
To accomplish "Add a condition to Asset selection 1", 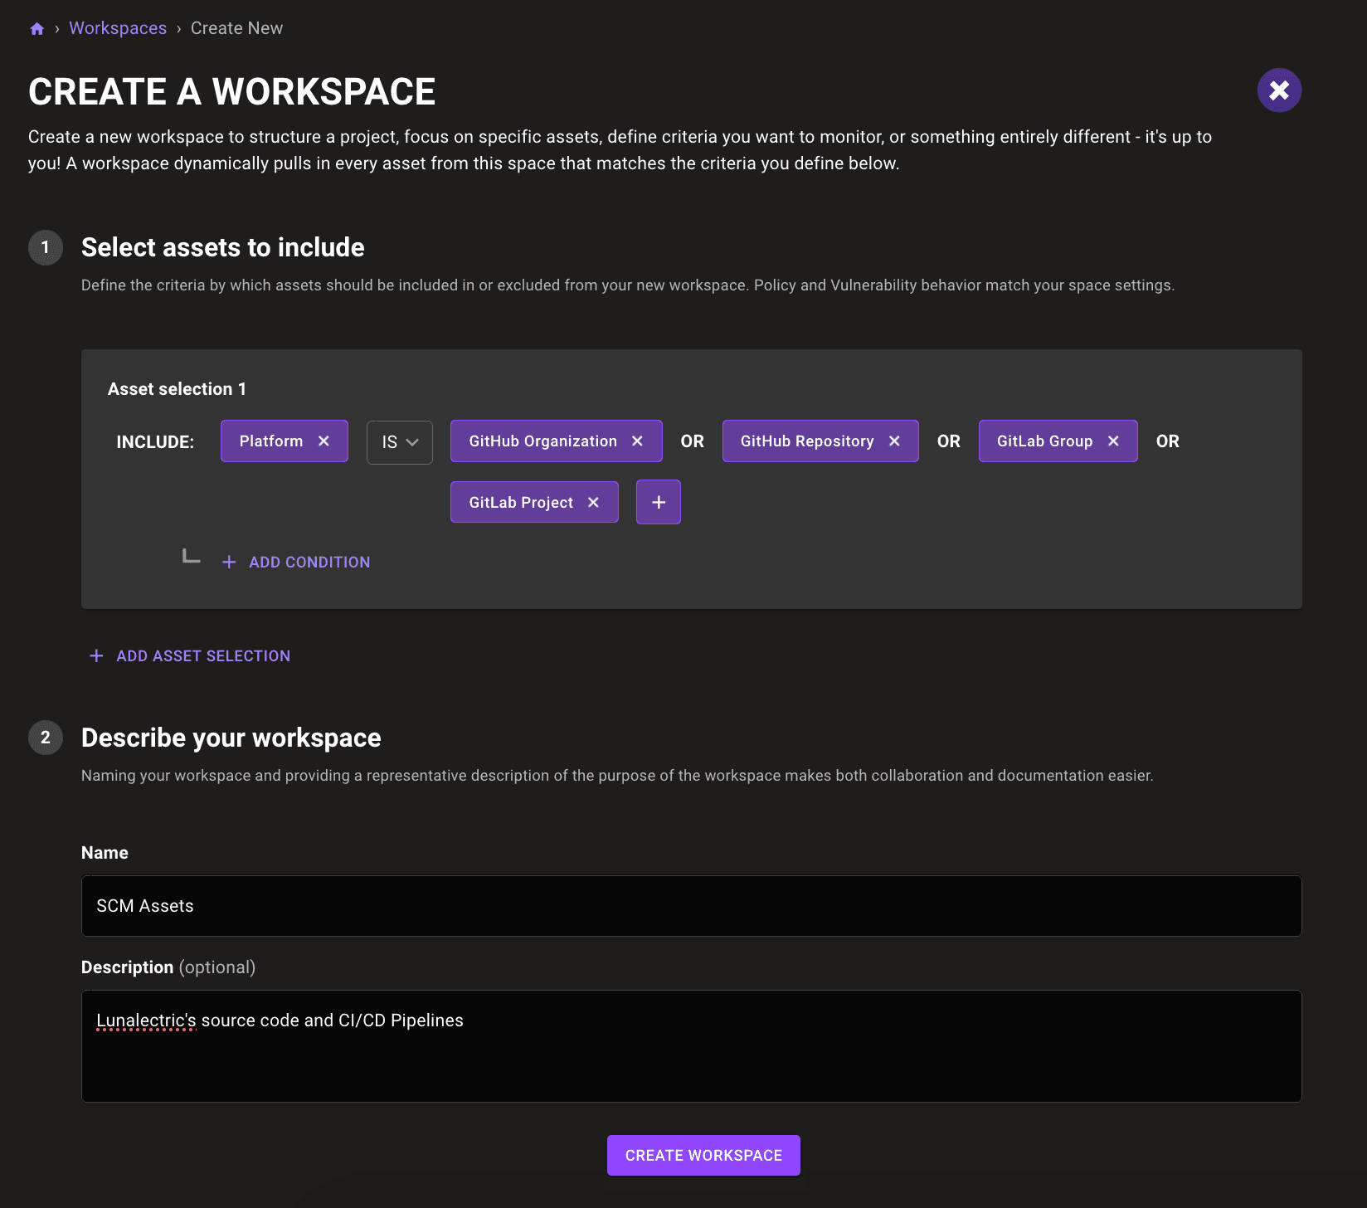I will (x=308, y=562).
